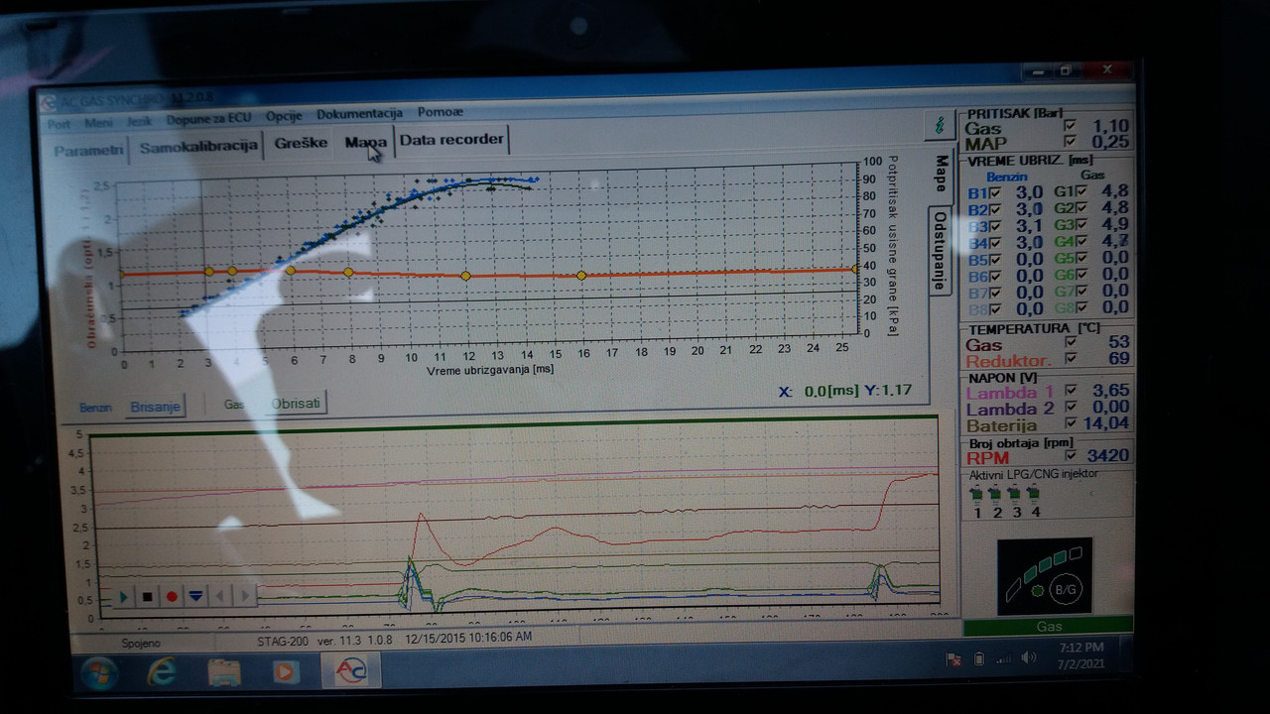Open Internet Explorer from the taskbar
Viewport: 1270px width, 714px height.
162,671
